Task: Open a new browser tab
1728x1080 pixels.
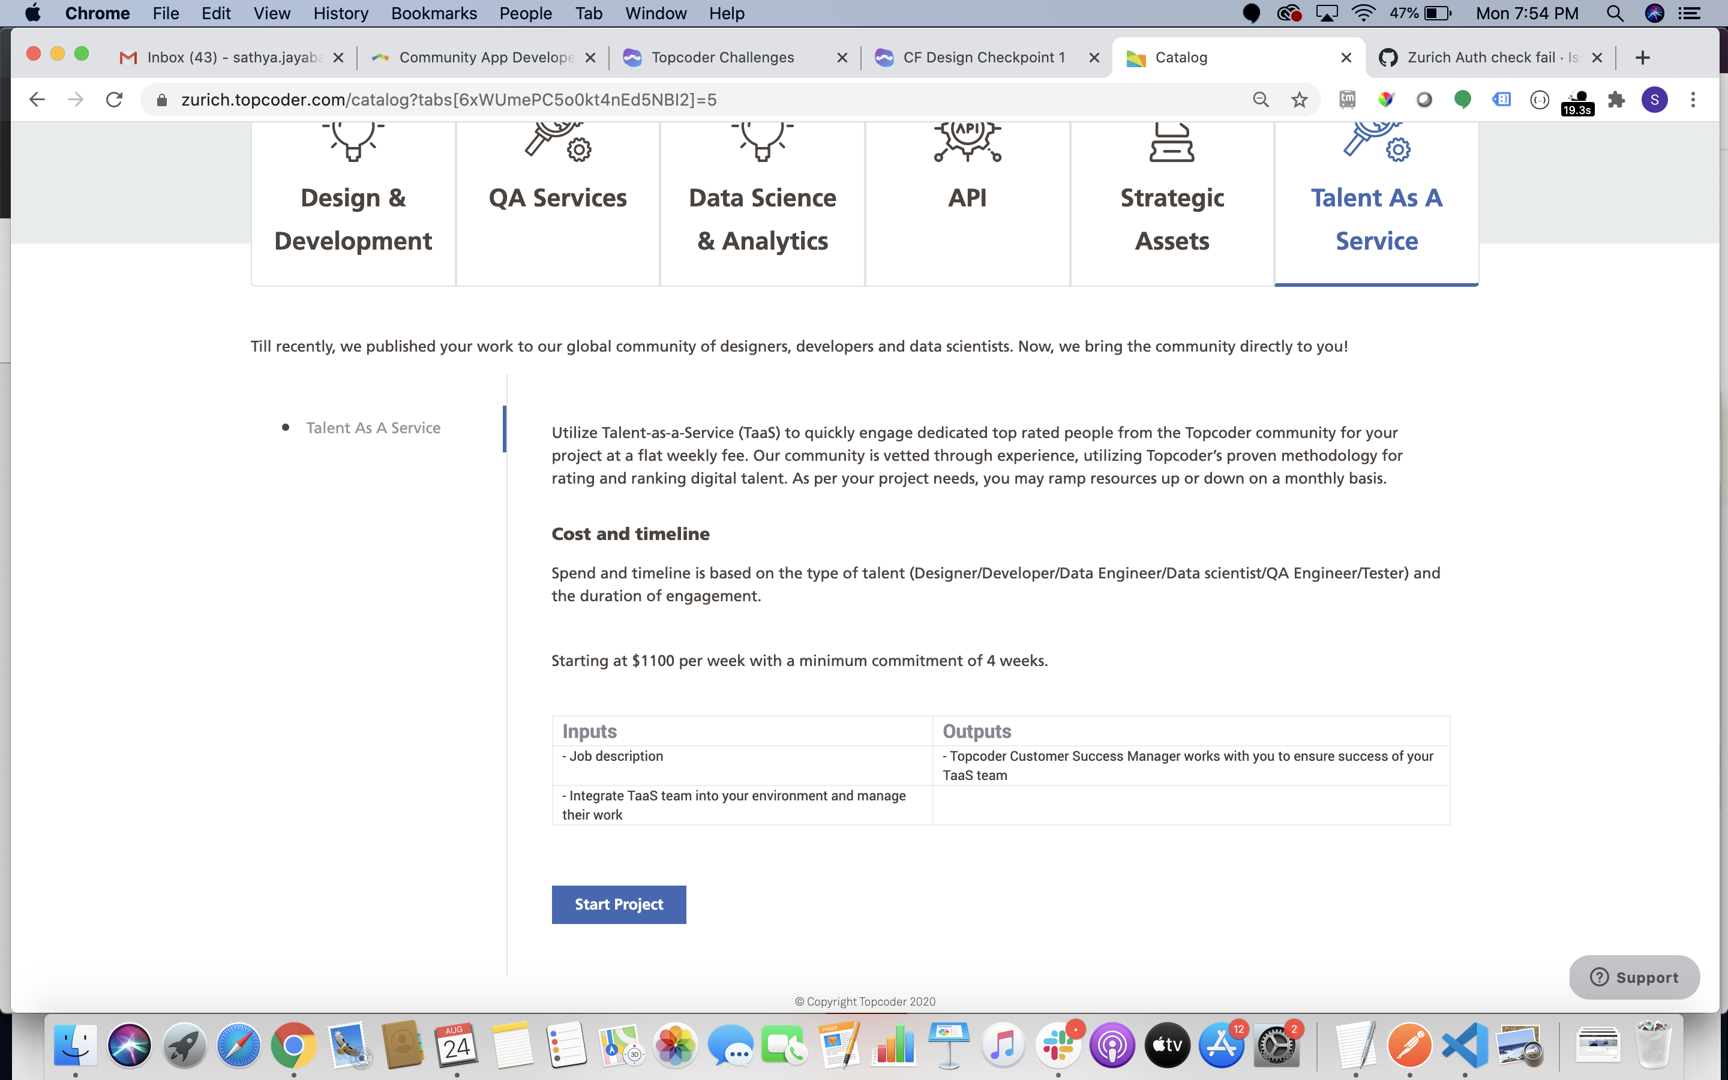Action: [1642, 57]
